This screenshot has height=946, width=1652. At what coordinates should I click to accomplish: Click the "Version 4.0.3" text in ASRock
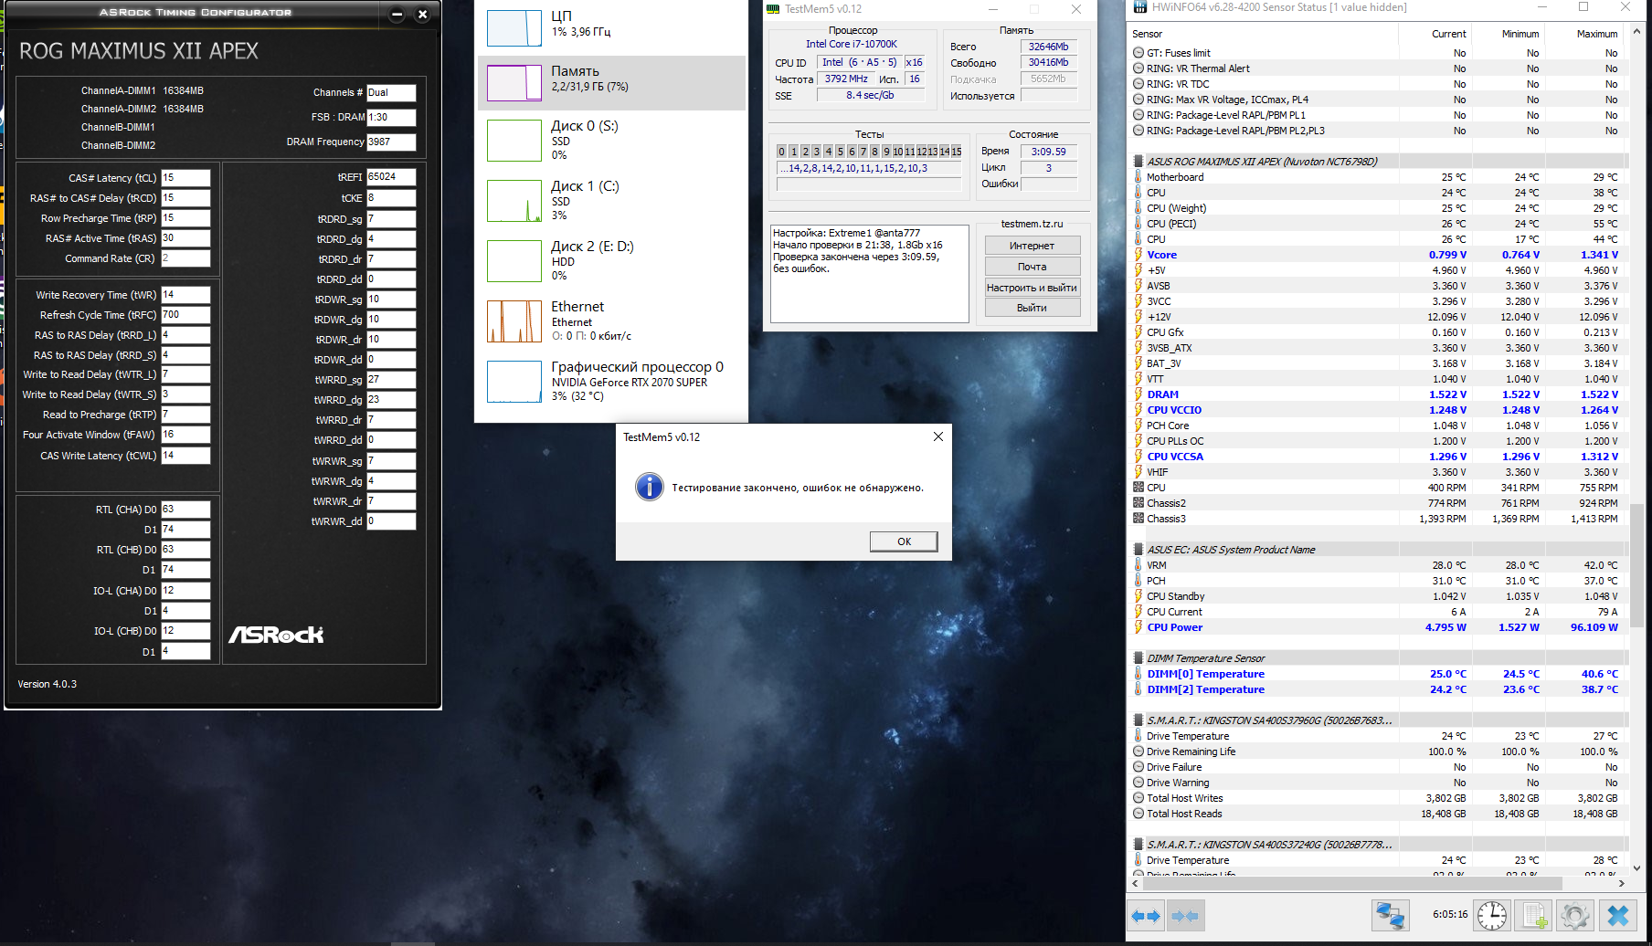[x=48, y=684]
